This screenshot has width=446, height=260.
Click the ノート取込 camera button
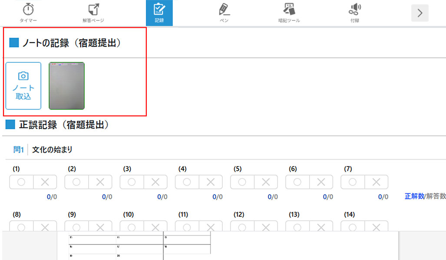point(23,86)
